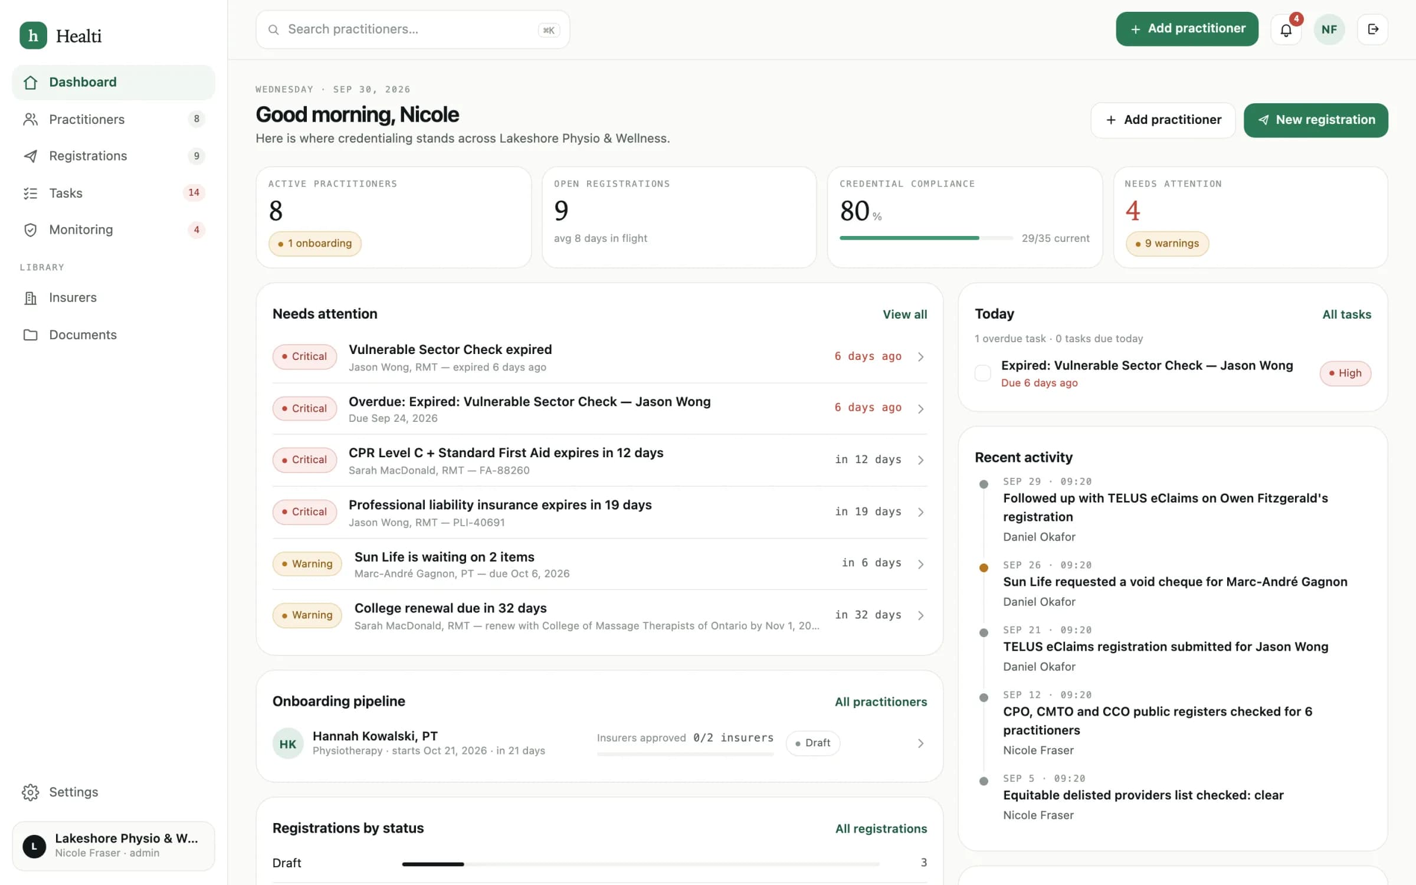Open the Lakeshore Physio workspace switcher
This screenshot has width=1416, height=885.
coord(113,846)
